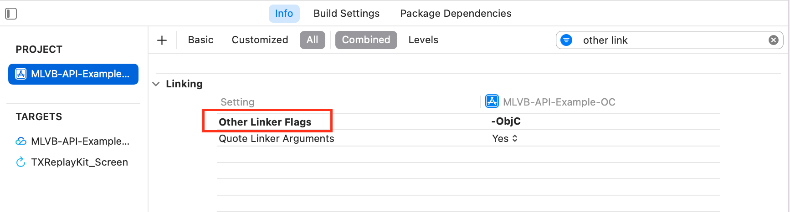Image resolution: width=790 pixels, height=212 pixels.
Task: Click the TXReplayKit_Screen target icon
Action: pyautogui.click(x=21, y=162)
